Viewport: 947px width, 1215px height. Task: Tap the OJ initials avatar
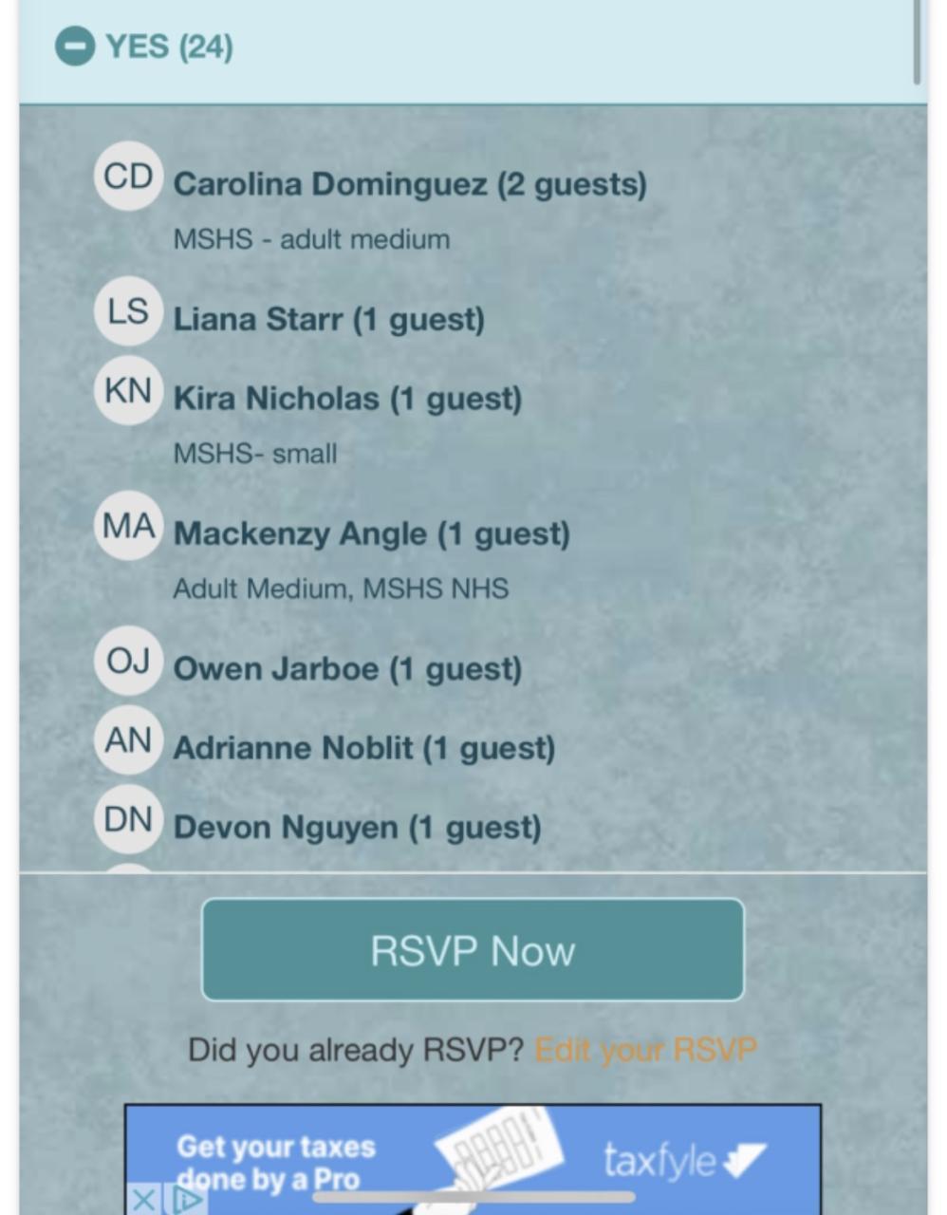click(x=128, y=661)
